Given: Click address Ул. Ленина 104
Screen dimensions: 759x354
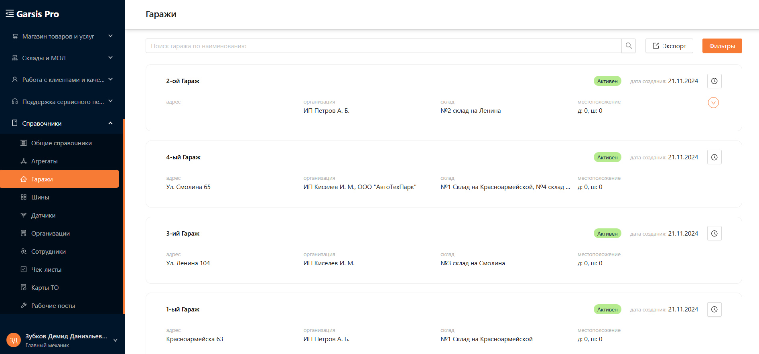Looking at the screenshot, I should point(188,263).
